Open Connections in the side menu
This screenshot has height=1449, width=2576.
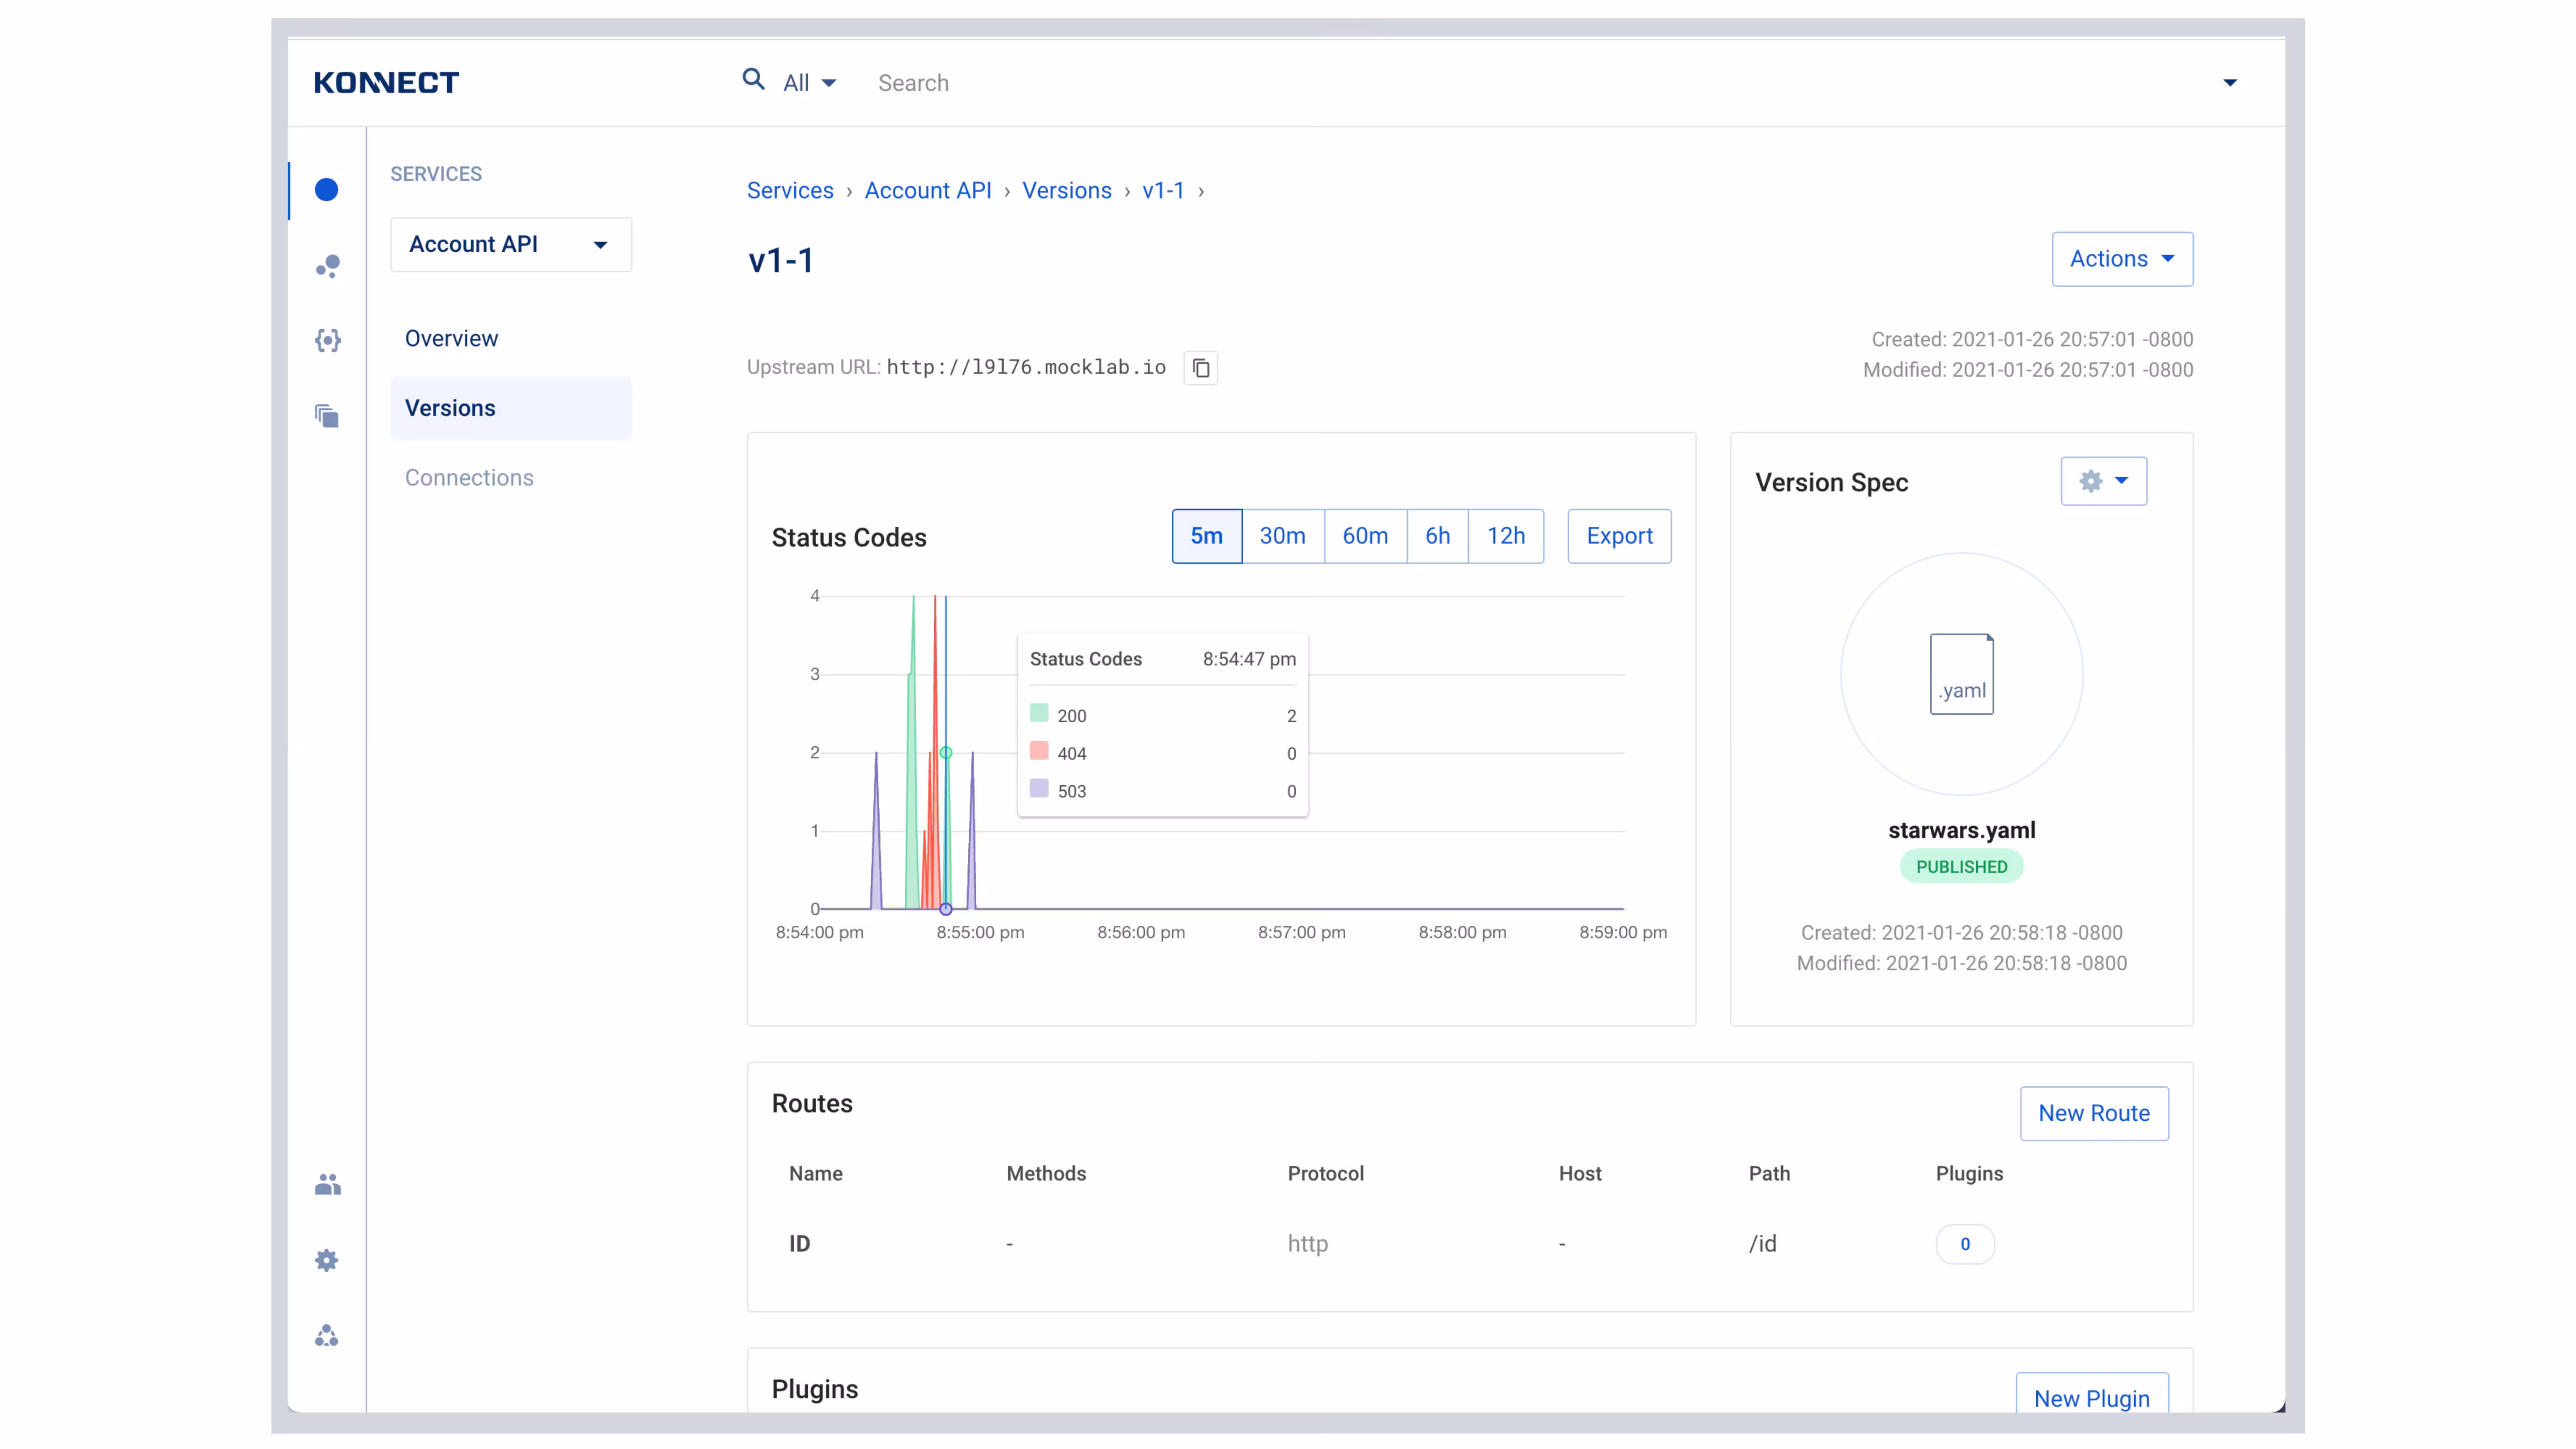point(469,478)
